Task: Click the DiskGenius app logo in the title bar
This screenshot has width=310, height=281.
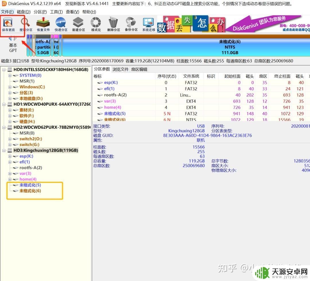Action: (x=4, y=3)
